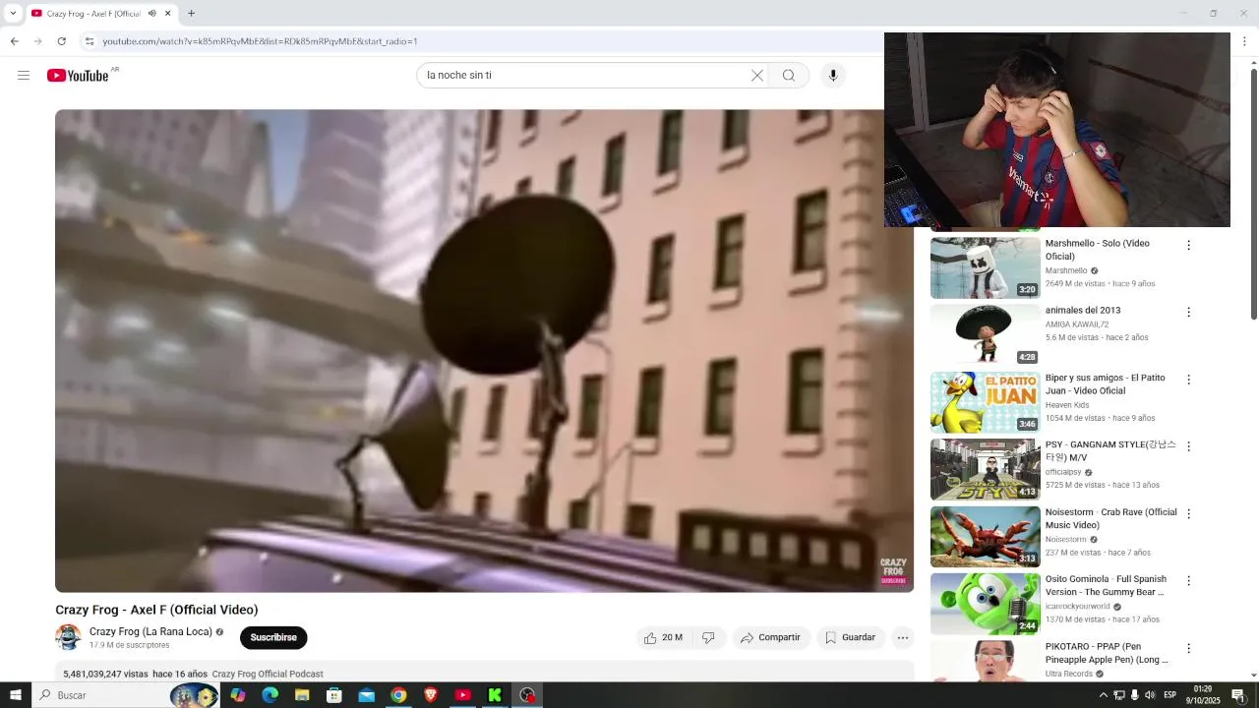
Task: Open options for Marshmello - Solo video
Action: [x=1188, y=245]
